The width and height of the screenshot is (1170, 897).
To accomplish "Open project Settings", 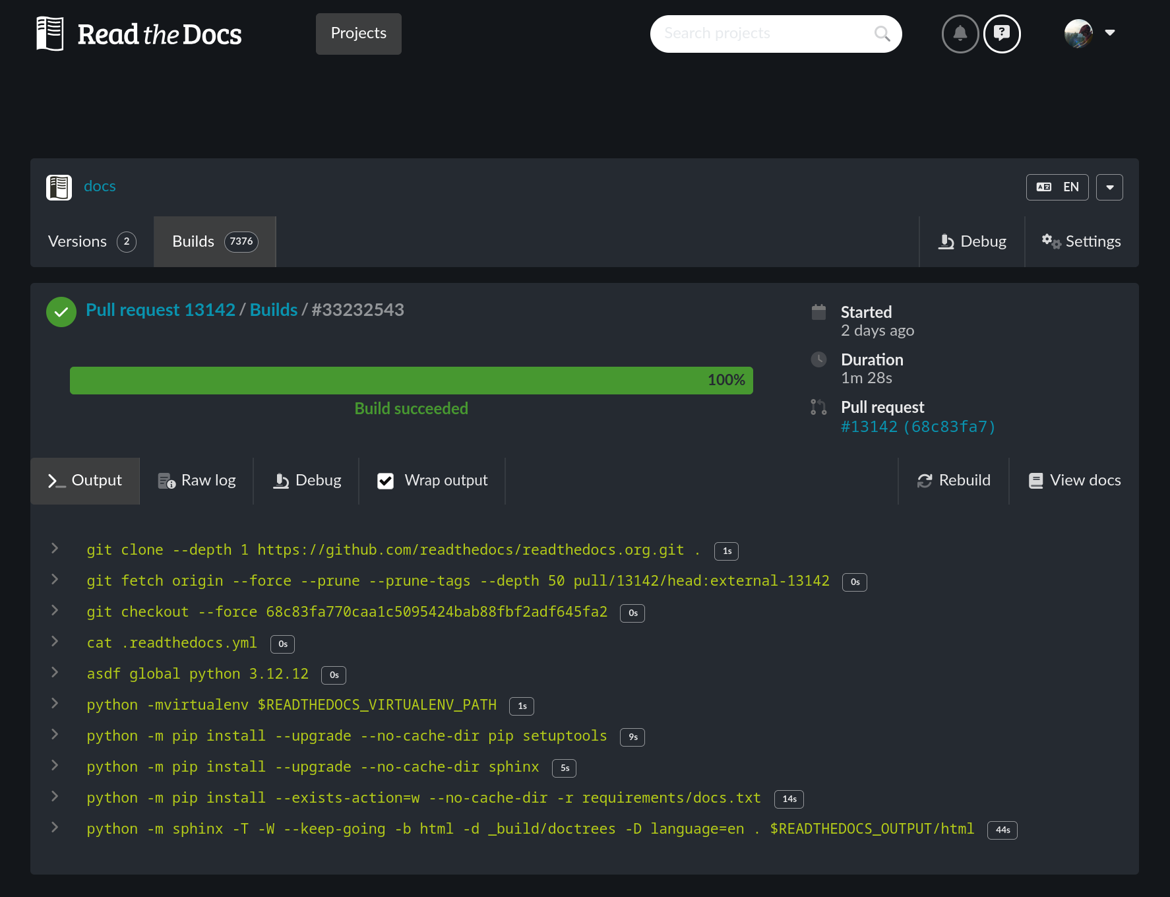I will (1082, 241).
